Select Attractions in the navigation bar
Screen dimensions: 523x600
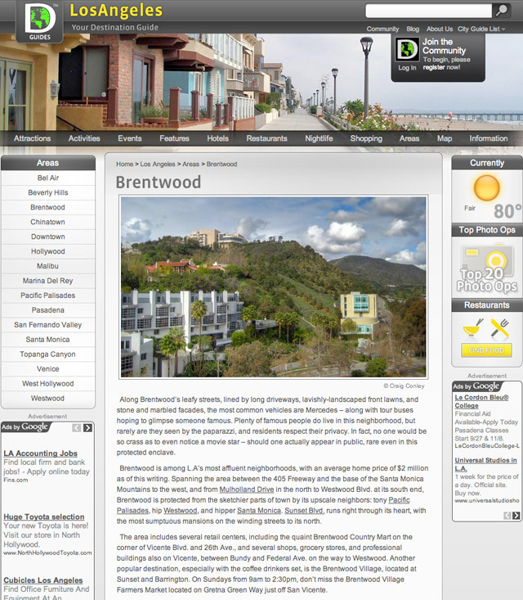click(x=33, y=138)
